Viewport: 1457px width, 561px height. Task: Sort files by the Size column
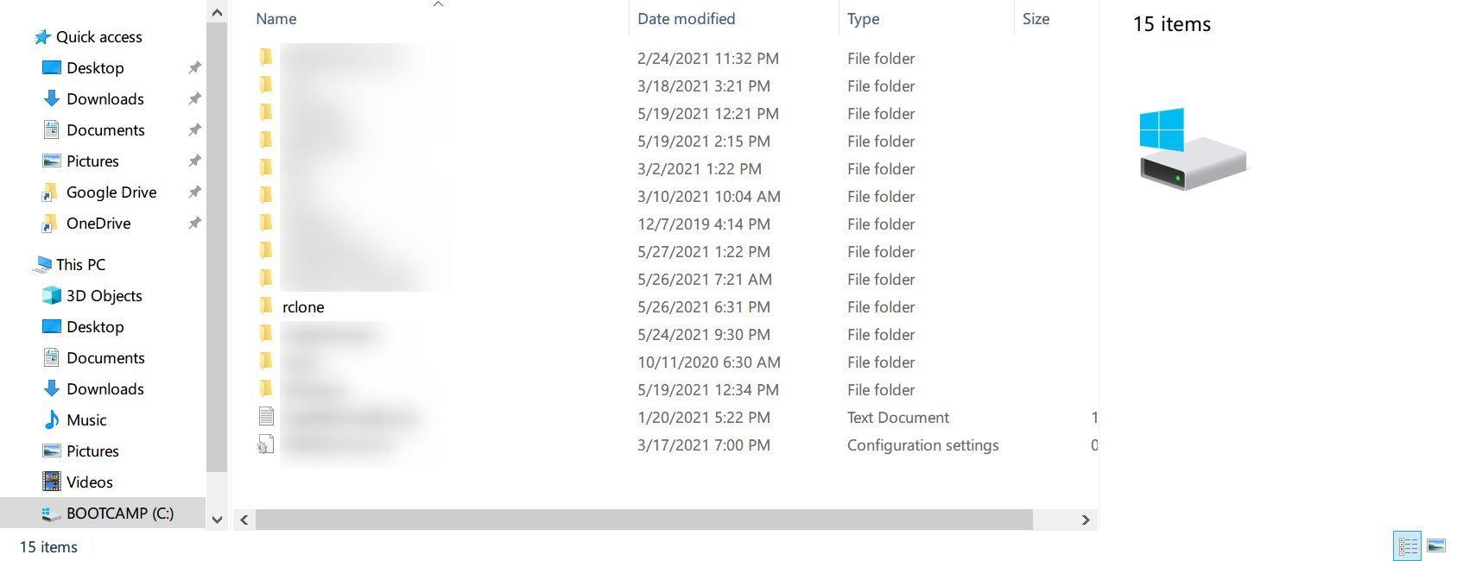click(x=1035, y=18)
